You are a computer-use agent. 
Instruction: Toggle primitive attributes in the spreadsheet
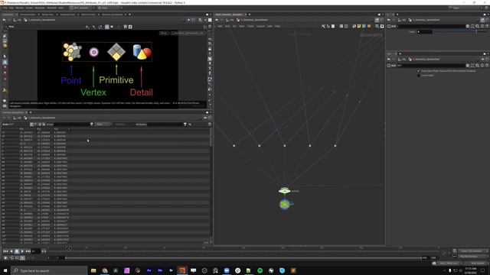[x=40, y=125]
